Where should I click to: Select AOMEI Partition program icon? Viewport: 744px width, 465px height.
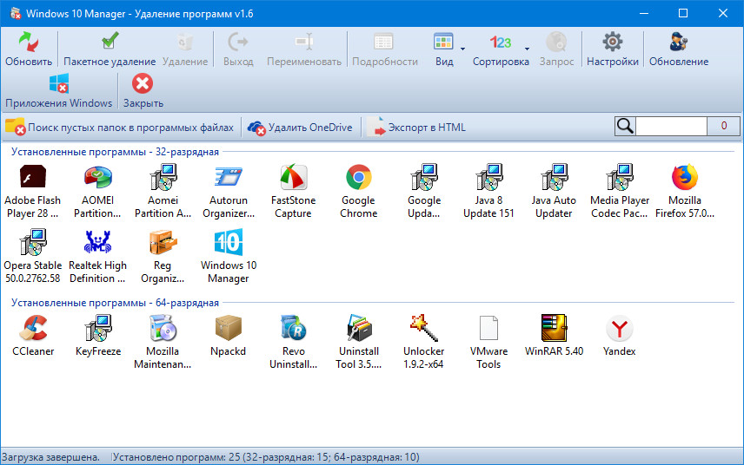click(97, 178)
